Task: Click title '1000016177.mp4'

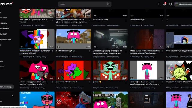Action: [x=137, y=19]
